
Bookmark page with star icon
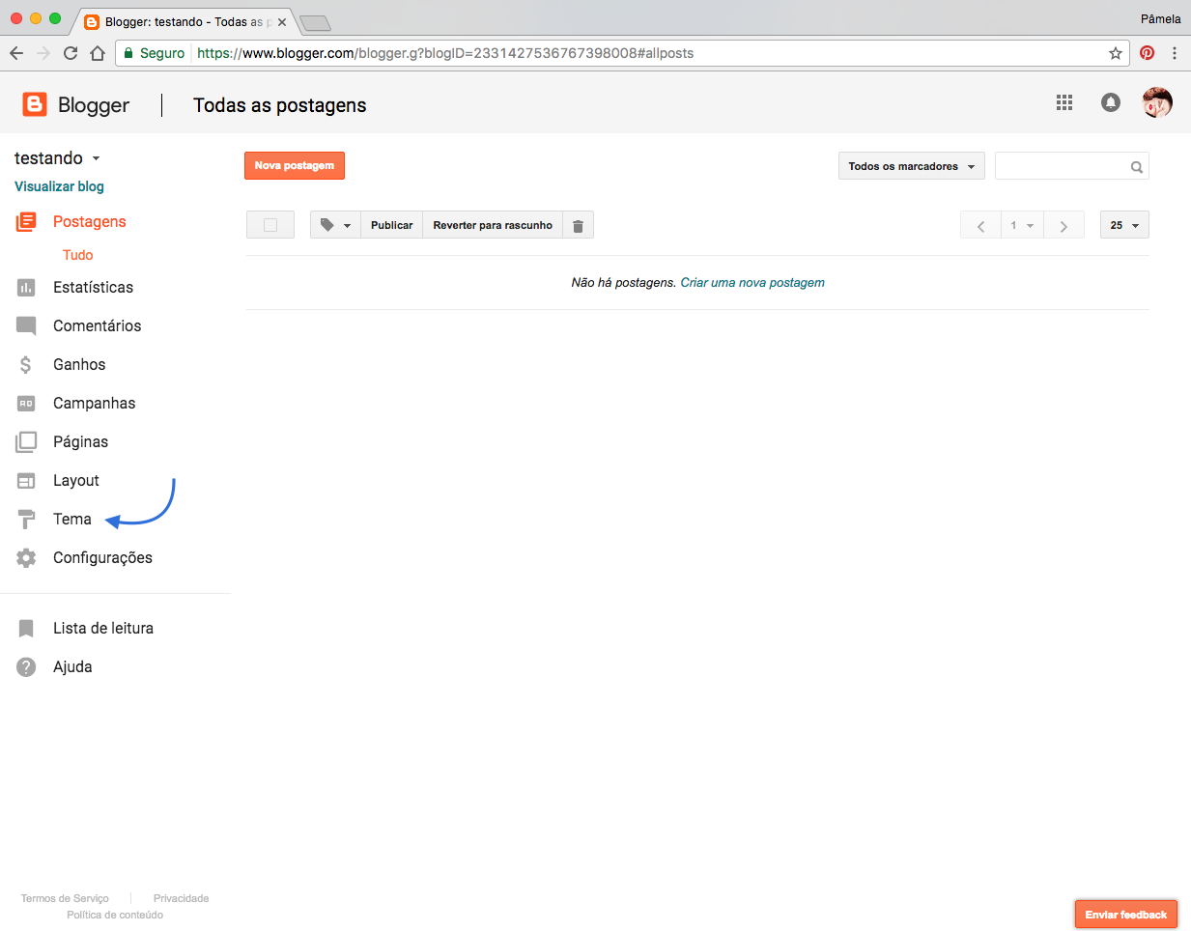1116,53
